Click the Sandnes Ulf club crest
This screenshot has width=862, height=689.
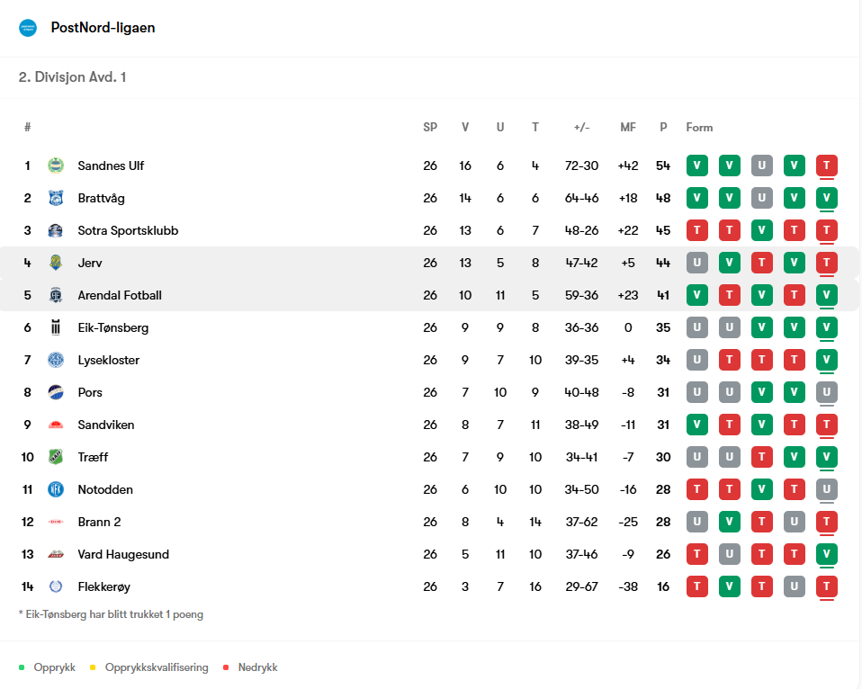[56, 166]
